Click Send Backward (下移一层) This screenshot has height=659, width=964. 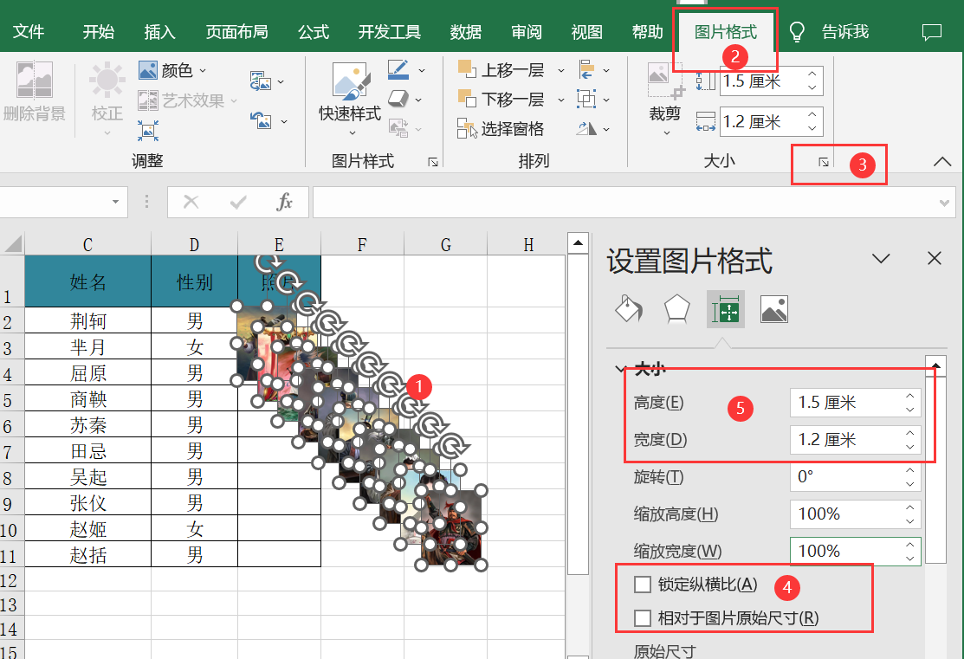point(501,99)
